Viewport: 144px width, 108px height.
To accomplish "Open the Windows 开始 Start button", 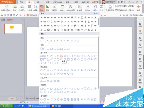I will 7,106.
